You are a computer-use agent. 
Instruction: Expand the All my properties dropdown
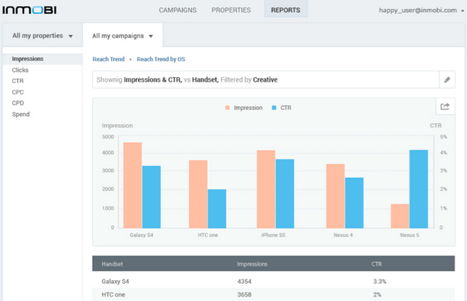[x=42, y=36]
